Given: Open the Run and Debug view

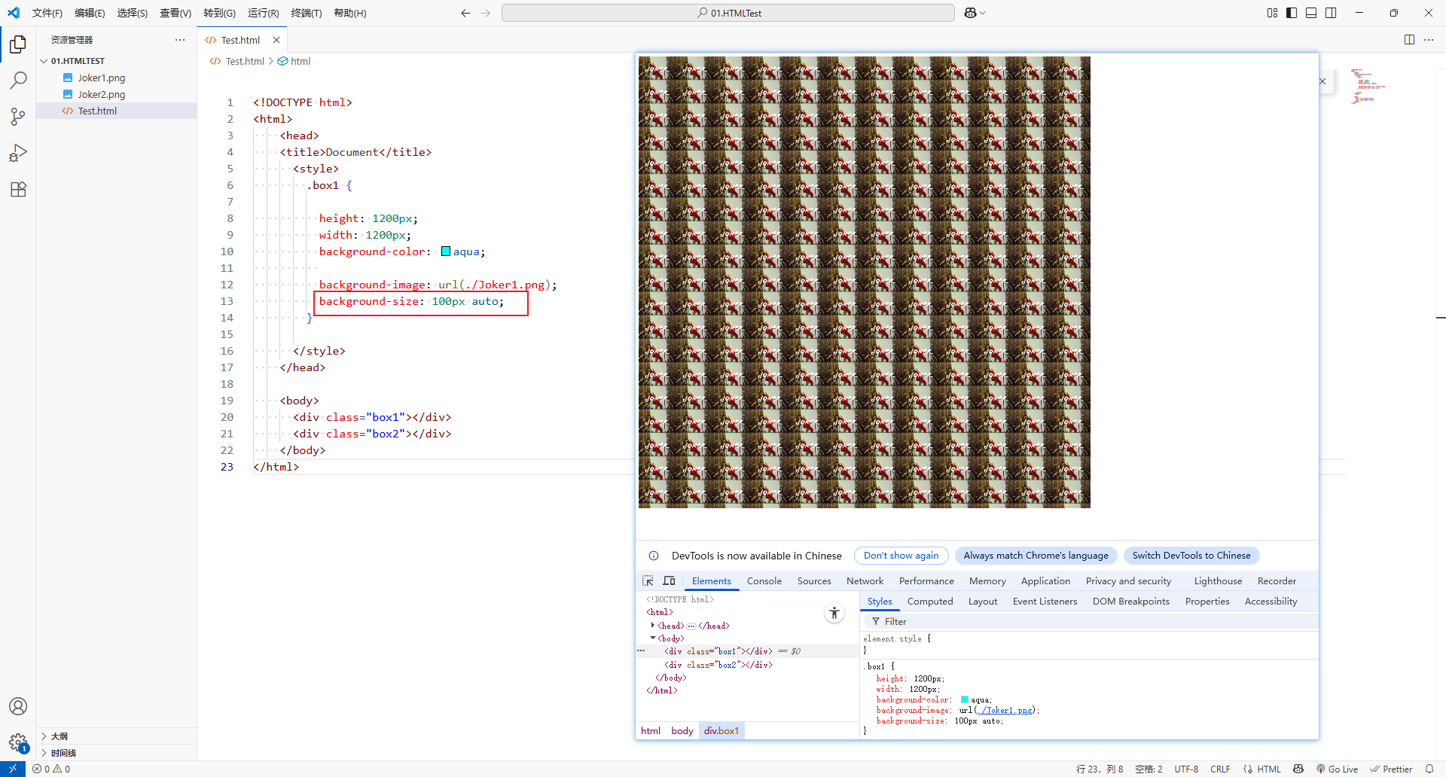Looking at the screenshot, I should pyautogui.click(x=18, y=153).
